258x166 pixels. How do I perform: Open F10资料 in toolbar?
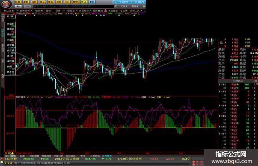pyautogui.click(x=39, y=11)
